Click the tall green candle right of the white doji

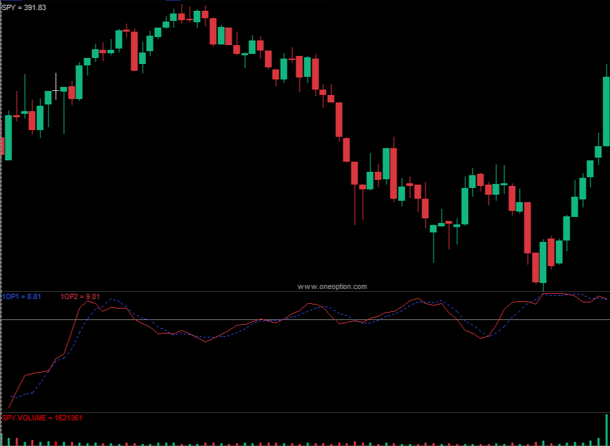pyautogui.click(x=79, y=82)
